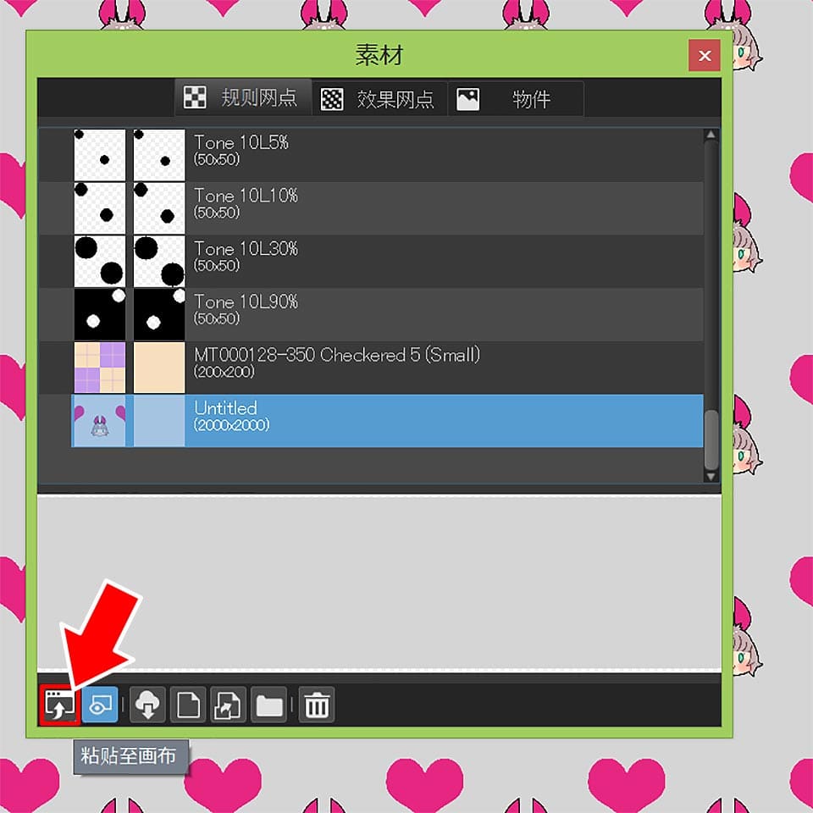Select the Untitled (2000x2000) material
Image resolution: width=813 pixels, height=813 pixels.
point(387,421)
